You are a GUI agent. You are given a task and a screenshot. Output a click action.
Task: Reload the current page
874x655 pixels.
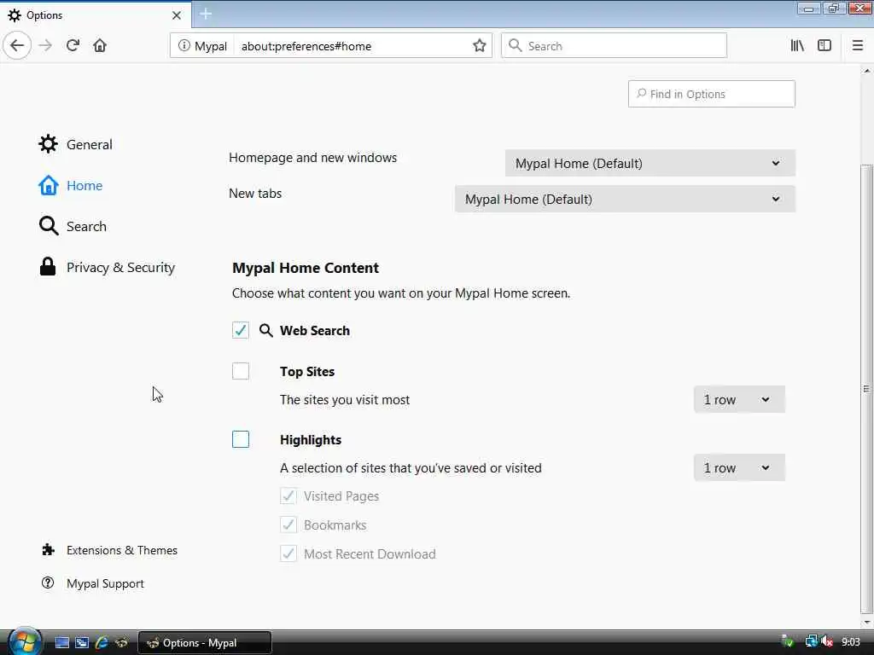(73, 46)
